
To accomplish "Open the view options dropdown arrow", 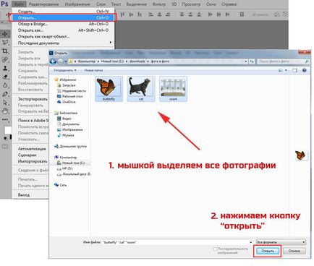I will (286, 70).
